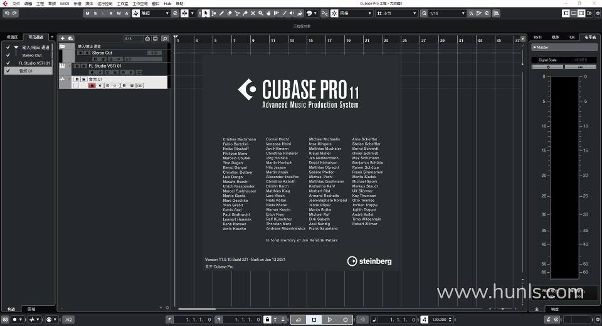Toggle global Solo state S button
The image size is (602, 326).
[x=95, y=13]
